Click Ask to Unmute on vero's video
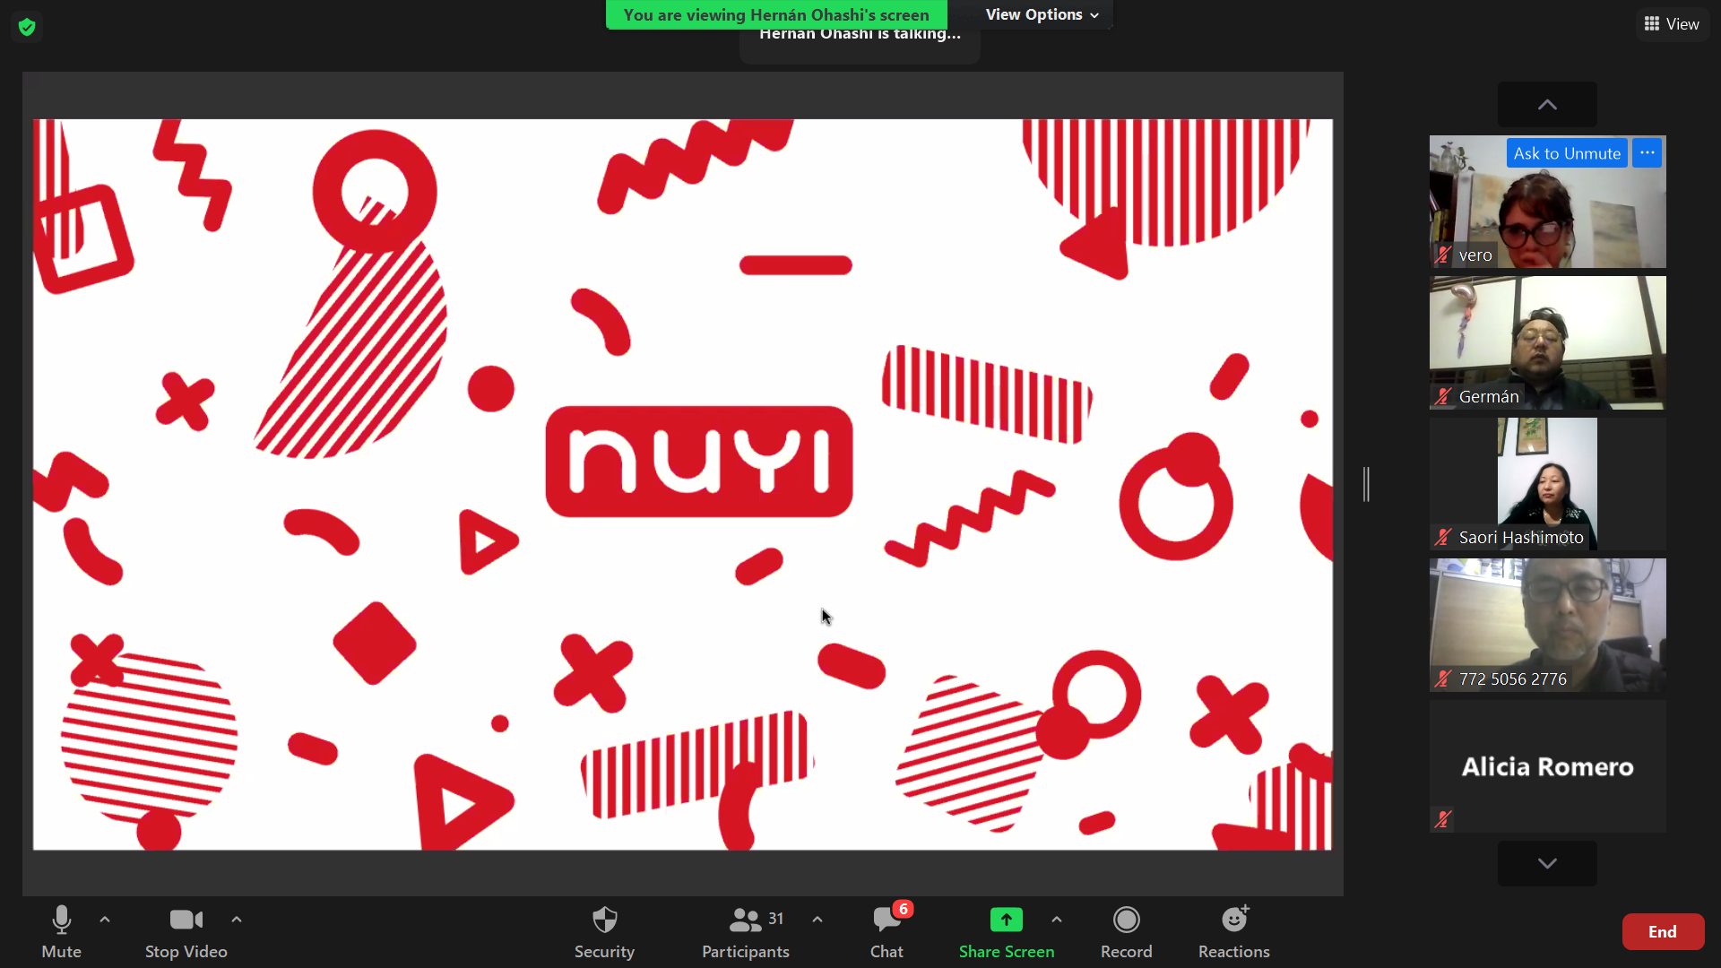 (x=1567, y=153)
